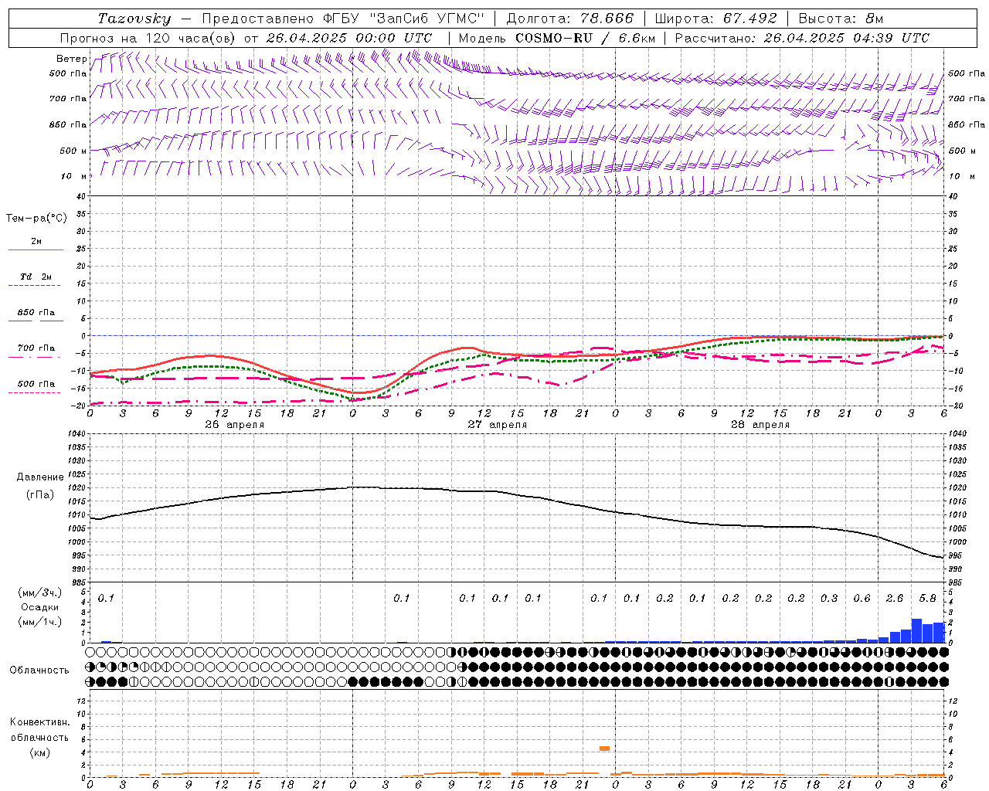Click the (км) unit under convective cloudiness
The height and width of the screenshot is (791, 989).
[39, 752]
